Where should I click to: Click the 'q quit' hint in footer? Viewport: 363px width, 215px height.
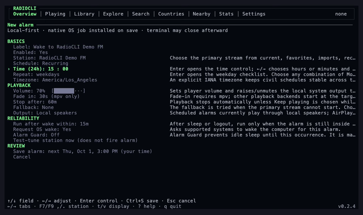click(x=173, y=206)
